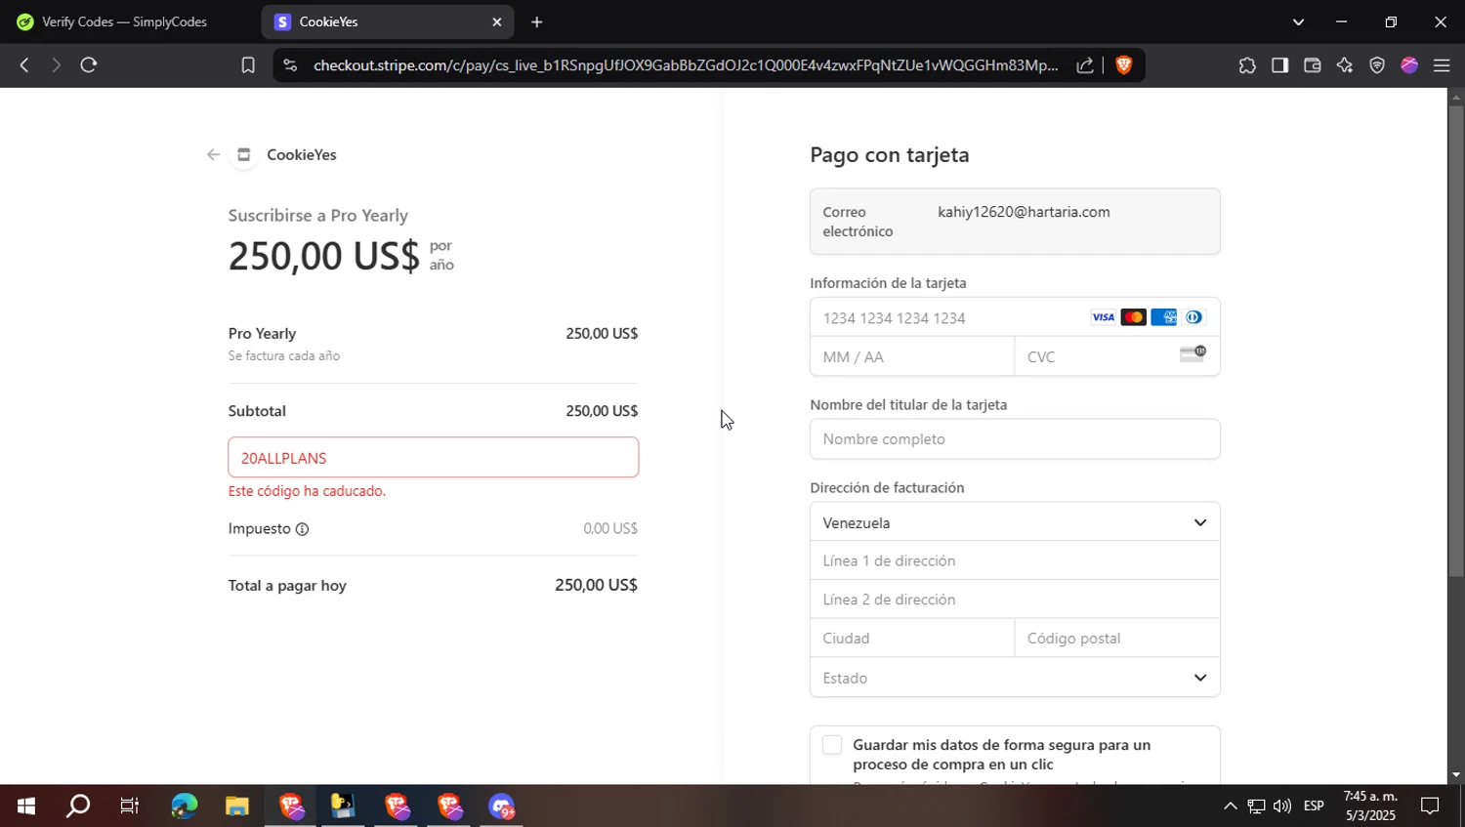Viewport: 1465px width, 827px height.
Task: Open the tax info icon next to Impuesto
Action: click(x=302, y=529)
